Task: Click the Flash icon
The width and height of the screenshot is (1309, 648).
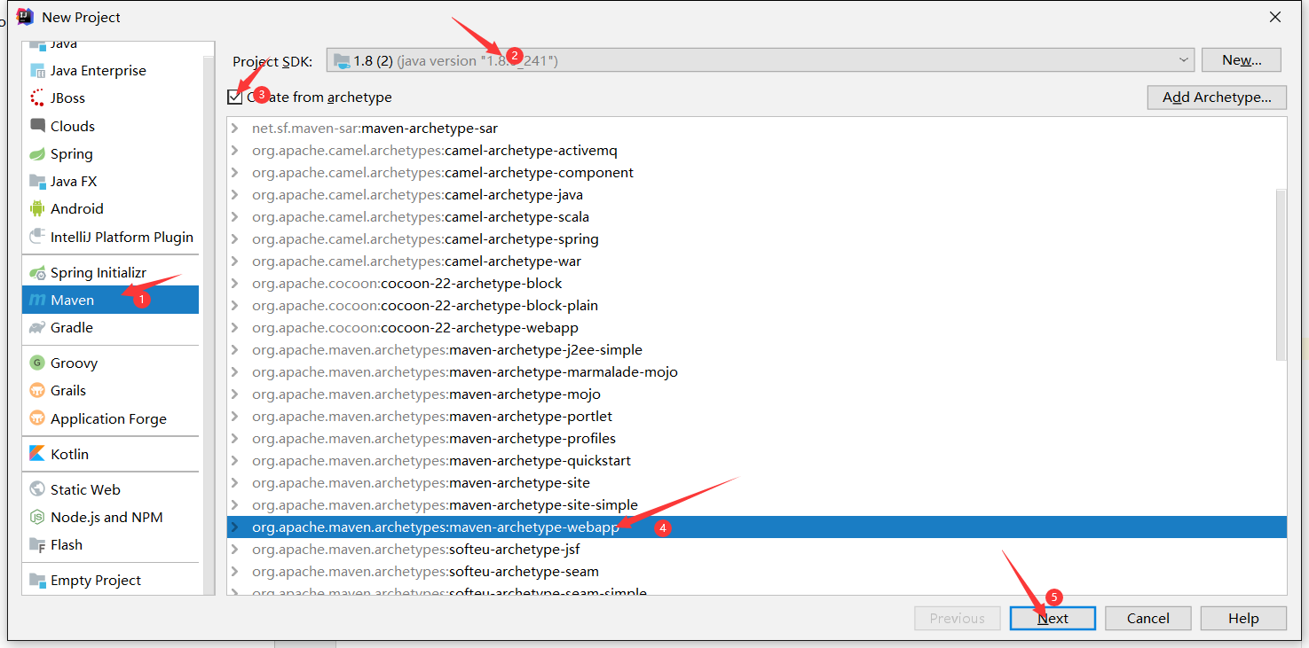Action: point(37,544)
